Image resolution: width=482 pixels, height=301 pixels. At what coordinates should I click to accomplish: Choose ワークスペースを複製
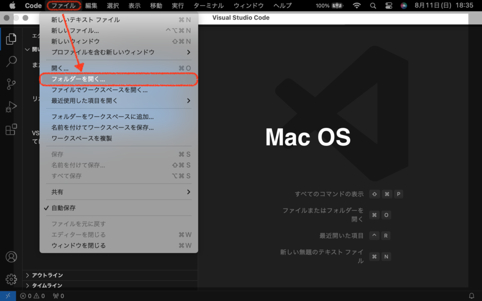pyautogui.click(x=119, y=138)
